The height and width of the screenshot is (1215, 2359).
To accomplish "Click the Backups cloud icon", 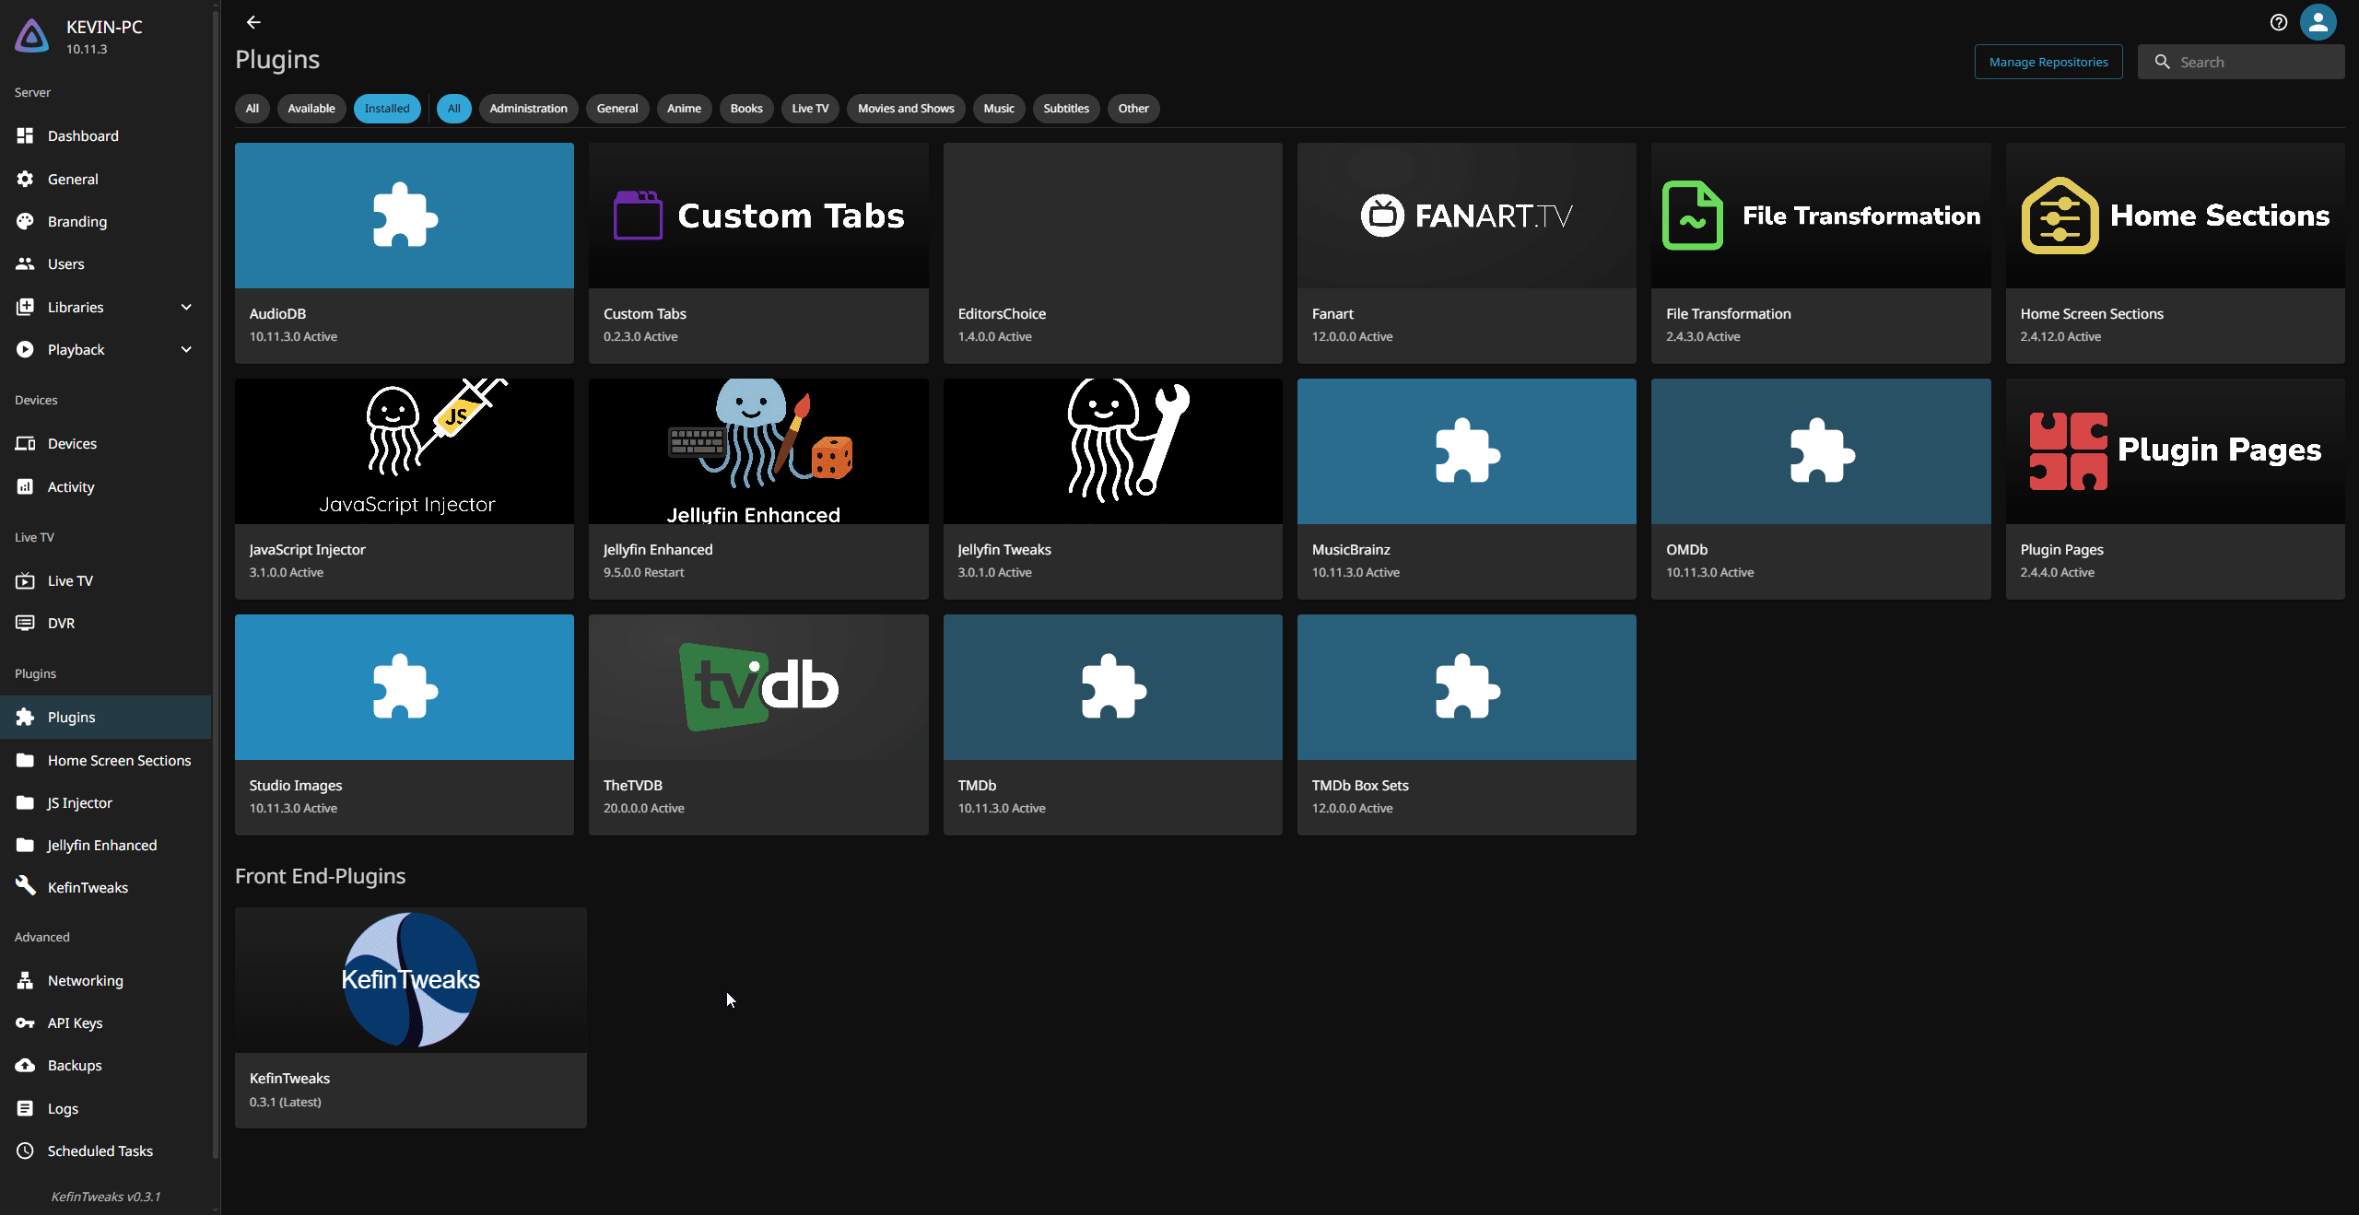I will [x=25, y=1065].
